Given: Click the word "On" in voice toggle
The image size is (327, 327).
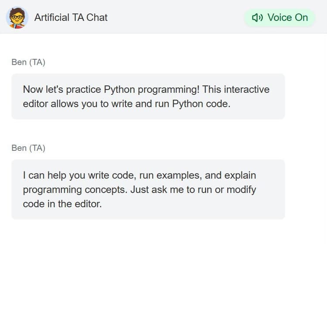Looking at the screenshot, I should (x=301, y=17).
